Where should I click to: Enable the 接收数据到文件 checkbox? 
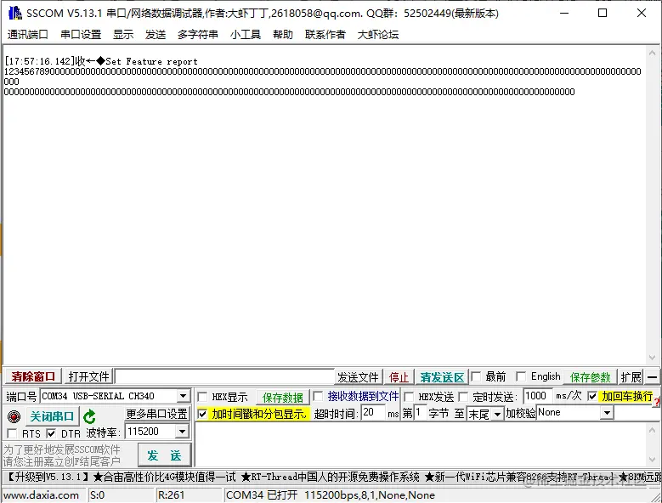[319, 396]
